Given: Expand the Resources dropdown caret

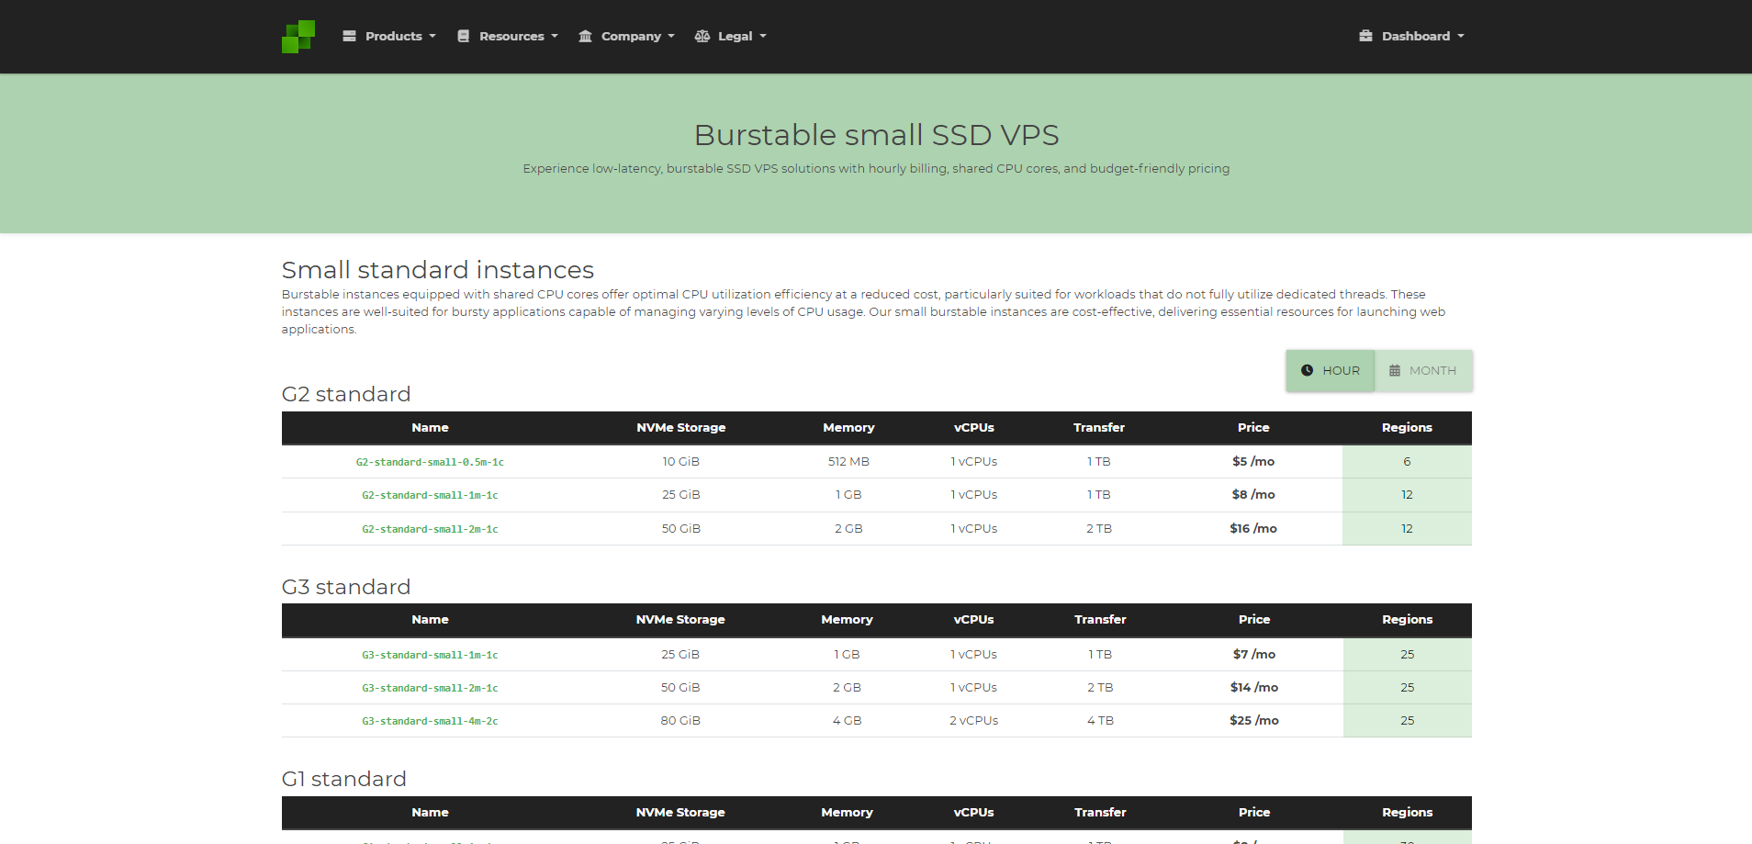Looking at the screenshot, I should pos(555,37).
